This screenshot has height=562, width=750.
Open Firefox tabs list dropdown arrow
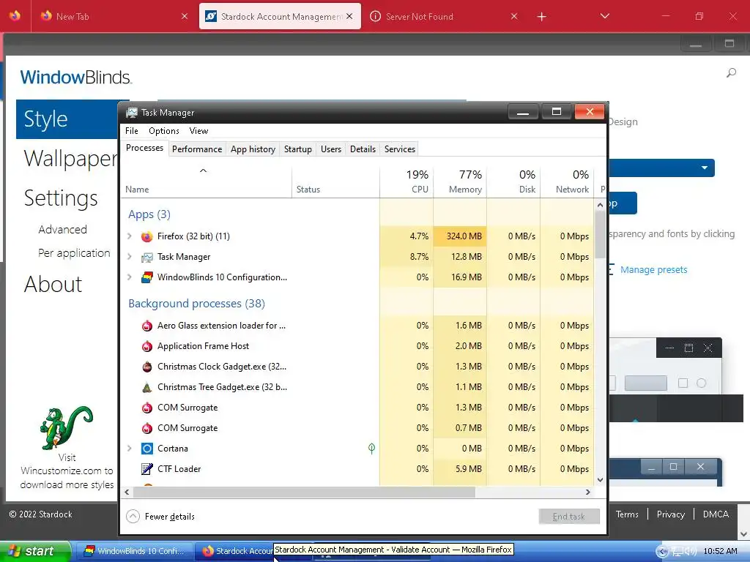pos(604,16)
